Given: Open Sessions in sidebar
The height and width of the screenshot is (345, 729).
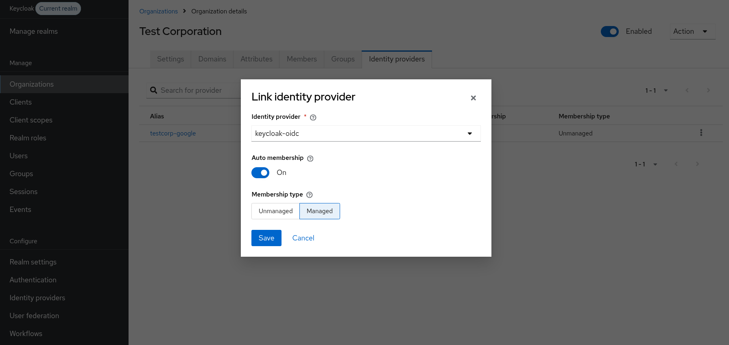Looking at the screenshot, I should pos(64,192).
